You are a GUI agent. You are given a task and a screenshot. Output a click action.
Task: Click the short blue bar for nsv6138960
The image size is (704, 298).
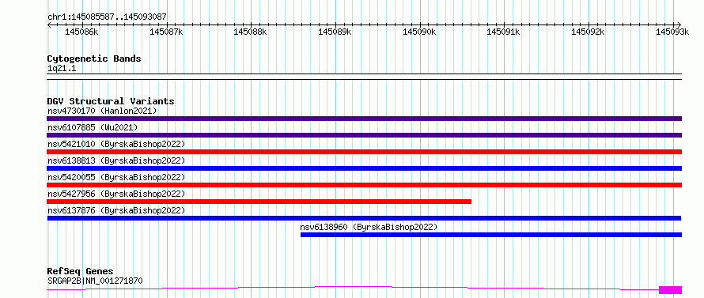point(491,235)
